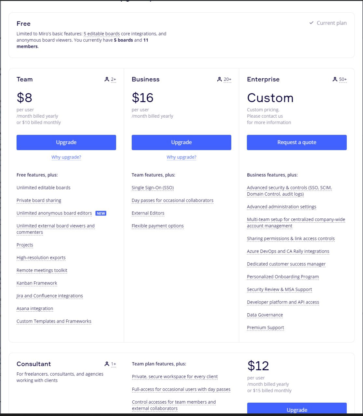The width and height of the screenshot is (363, 416).
Task: Upgrade to the Team plan
Action: point(66,142)
